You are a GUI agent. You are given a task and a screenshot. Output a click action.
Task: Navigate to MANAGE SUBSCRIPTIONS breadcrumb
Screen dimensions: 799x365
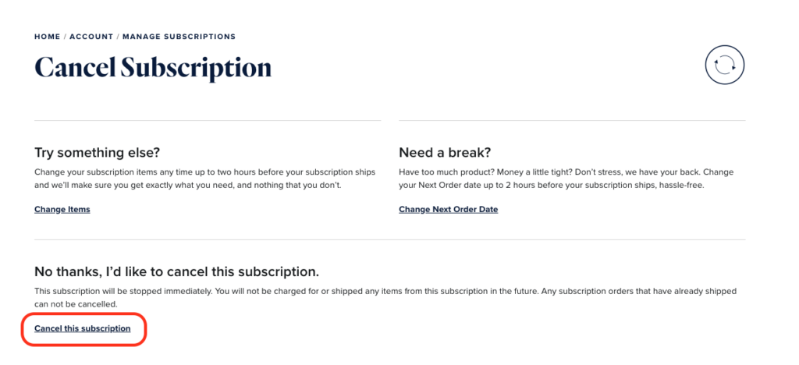(x=179, y=37)
